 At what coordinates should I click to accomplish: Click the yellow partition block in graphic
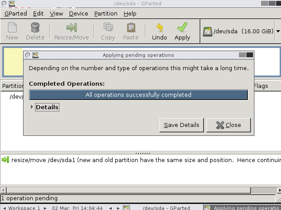click(x=13, y=62)
